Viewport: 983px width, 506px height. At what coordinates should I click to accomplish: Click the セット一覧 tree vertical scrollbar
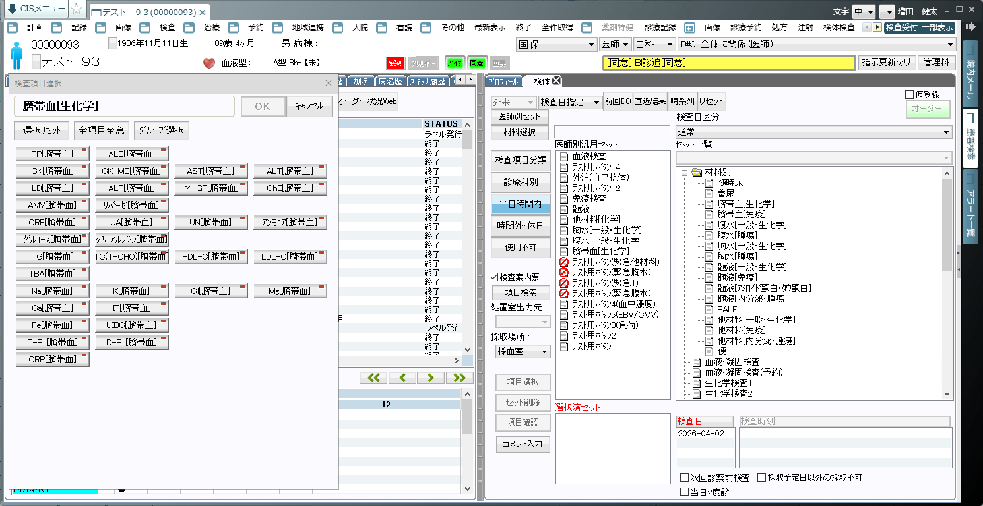point(947,283)
